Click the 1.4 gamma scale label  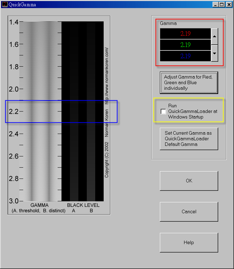[14, 22]
